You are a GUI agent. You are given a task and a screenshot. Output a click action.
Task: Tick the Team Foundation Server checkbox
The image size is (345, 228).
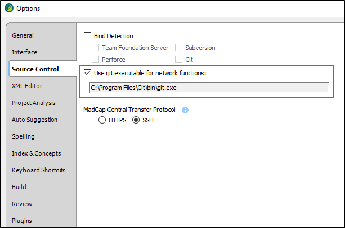[95, 47]
